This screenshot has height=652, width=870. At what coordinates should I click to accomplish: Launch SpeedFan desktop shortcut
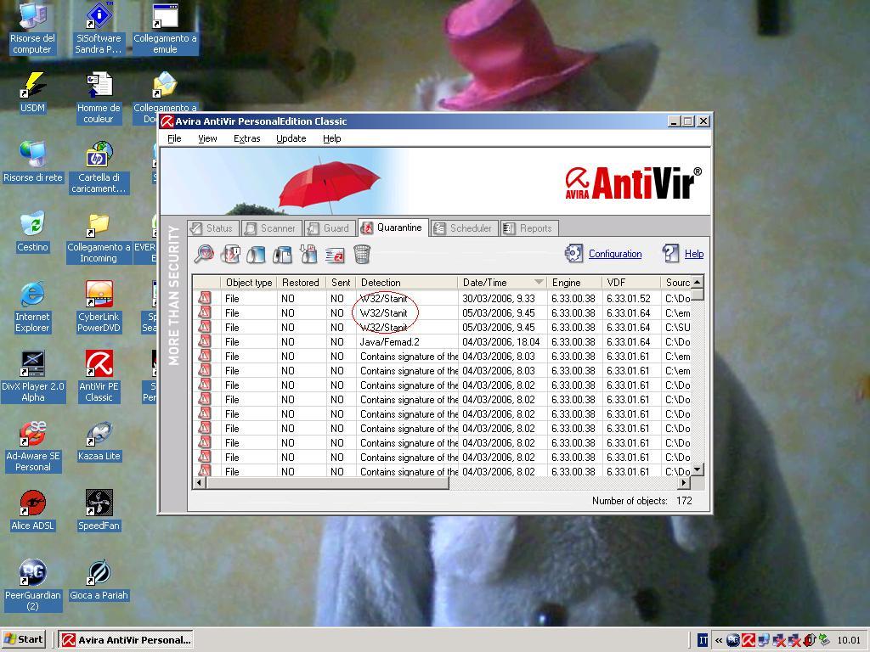(x=99, y=510)
